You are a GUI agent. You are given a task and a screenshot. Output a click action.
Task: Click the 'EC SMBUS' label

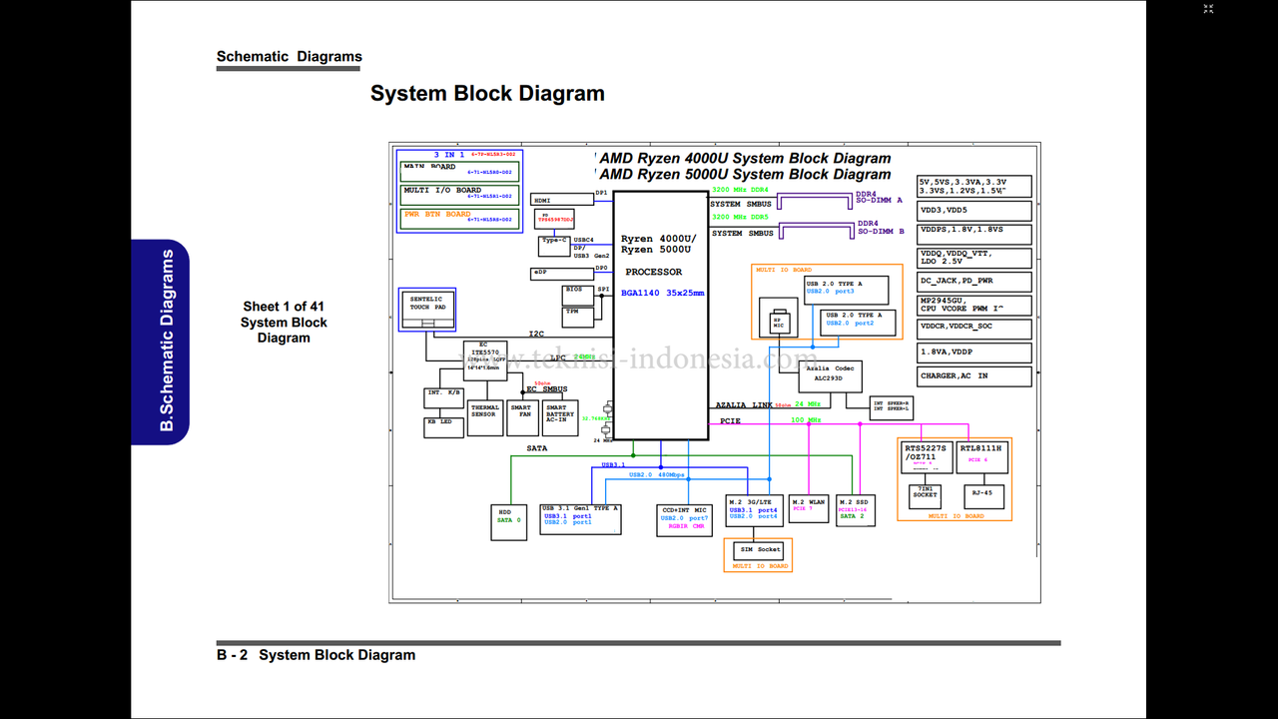coord(547,389)
